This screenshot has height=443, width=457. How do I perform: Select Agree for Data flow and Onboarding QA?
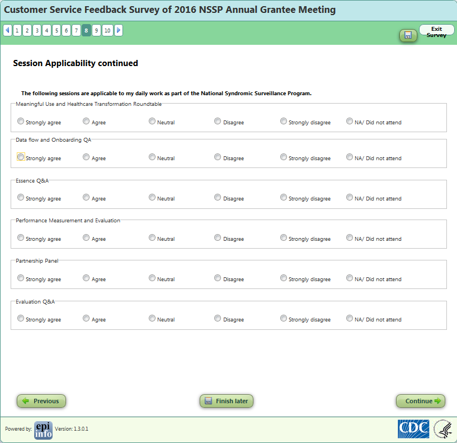pyautogui.click(x=86, y=157)
